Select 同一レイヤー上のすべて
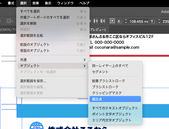This screenshot has height=129, width=169. (x=115, y=66)
